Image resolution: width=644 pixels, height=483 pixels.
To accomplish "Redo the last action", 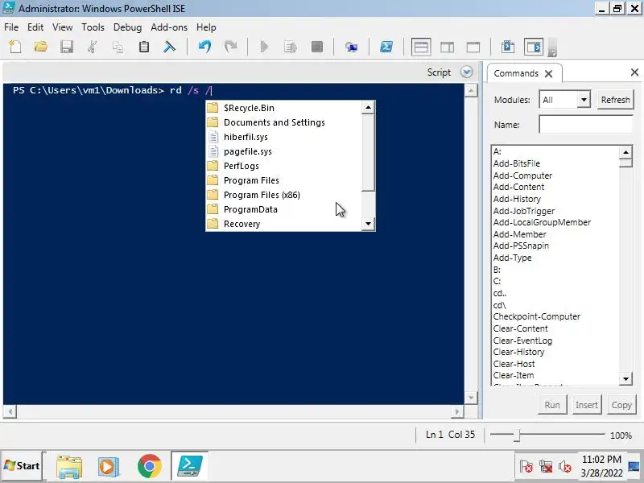I will [231, 47].
